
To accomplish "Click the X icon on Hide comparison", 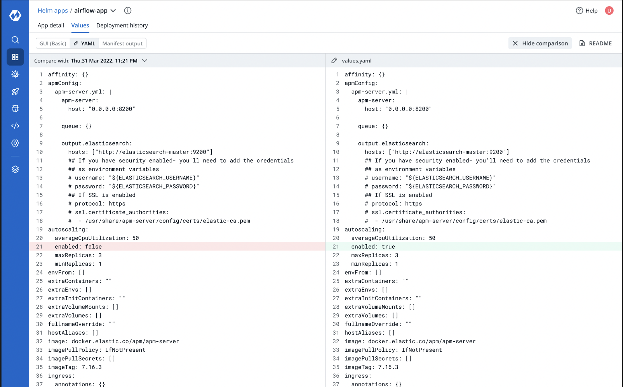I will (515, 43).
